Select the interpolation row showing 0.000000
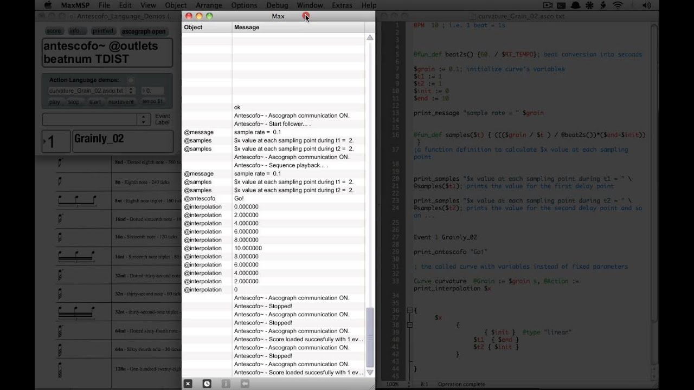 click(273, 207)
